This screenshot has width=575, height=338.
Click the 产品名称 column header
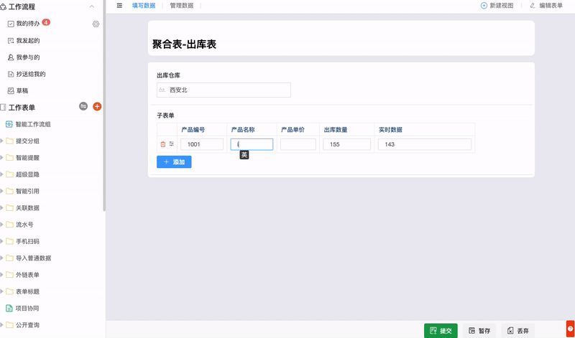pos(243,130)
